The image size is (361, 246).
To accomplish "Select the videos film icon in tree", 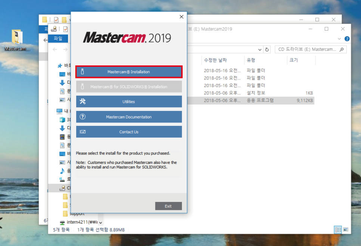I will (62, 137).
